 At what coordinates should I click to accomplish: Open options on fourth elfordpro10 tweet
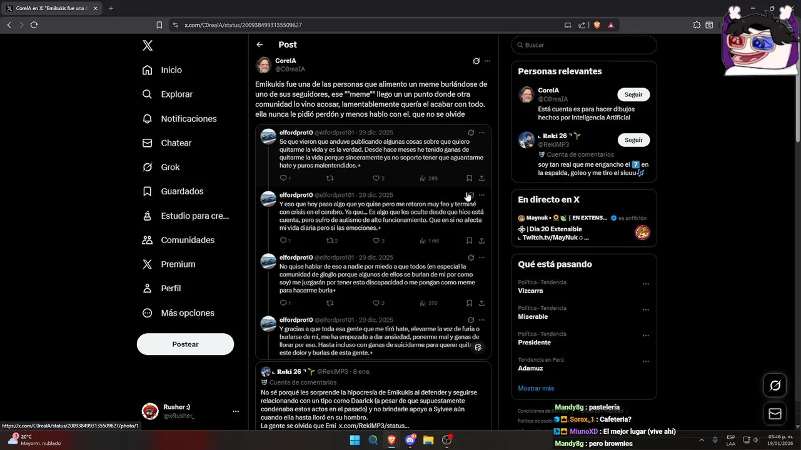[481, 320]
